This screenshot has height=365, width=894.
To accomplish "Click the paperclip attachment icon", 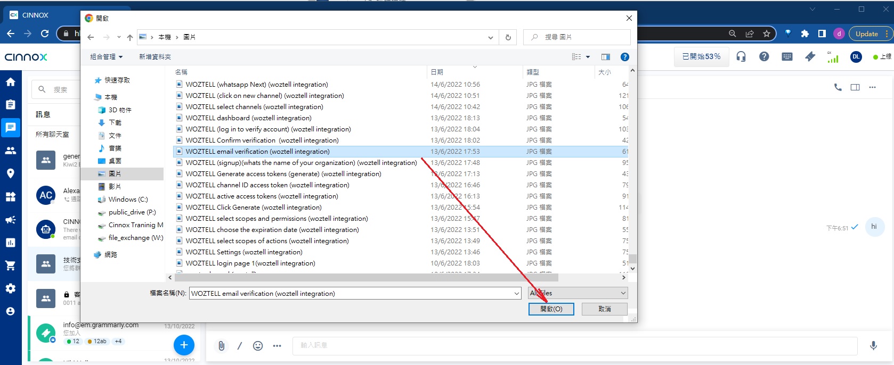I will point(221,346).
